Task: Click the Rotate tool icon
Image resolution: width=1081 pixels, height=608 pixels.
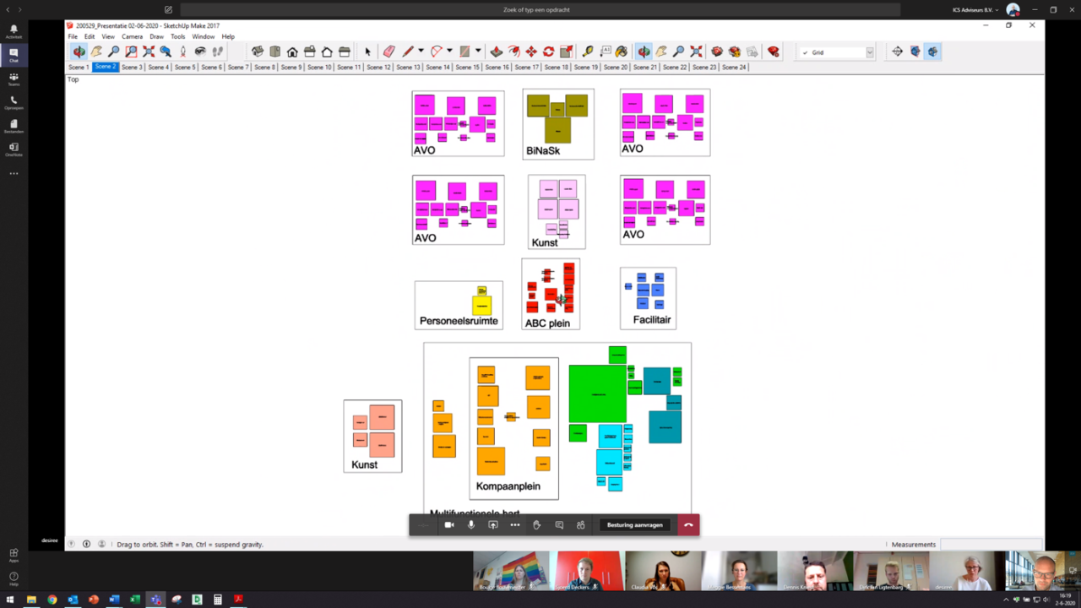Action: click(x=548, y=52)
